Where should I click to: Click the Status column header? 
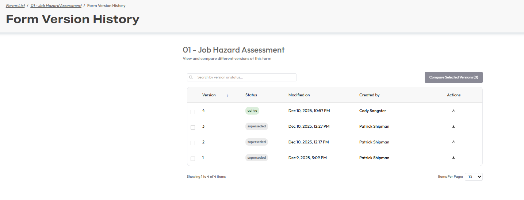click(x=251, y=95)
